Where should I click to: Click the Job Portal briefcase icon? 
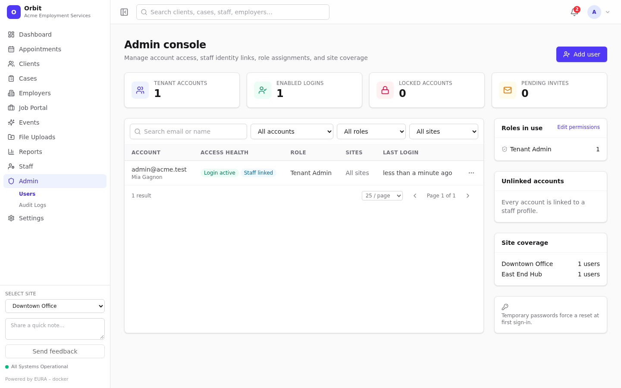click(11, 108)
